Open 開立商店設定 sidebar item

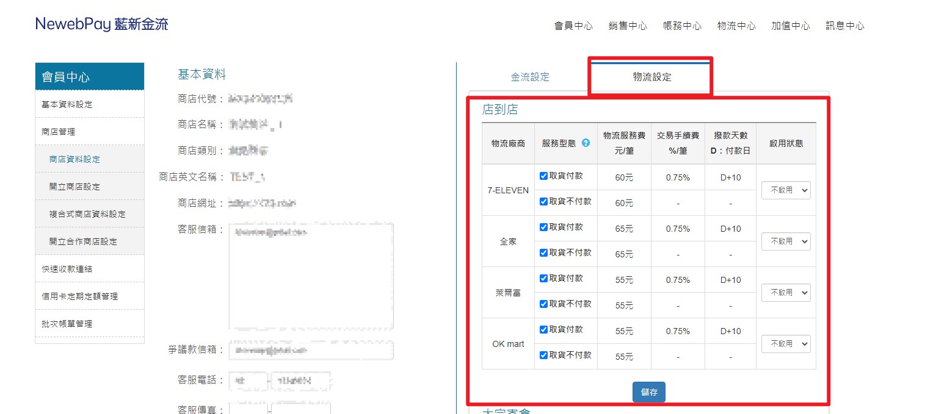(x=90, y=187)
